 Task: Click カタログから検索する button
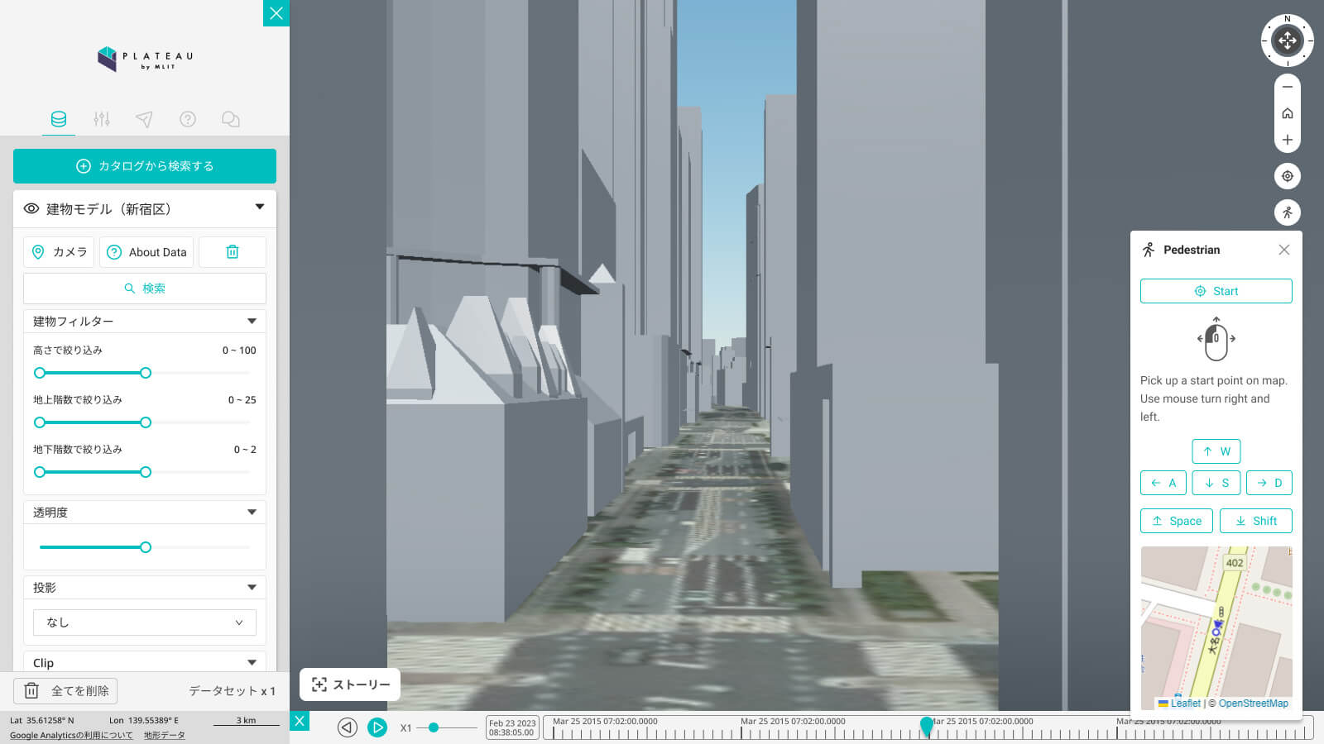click(145, 166)
